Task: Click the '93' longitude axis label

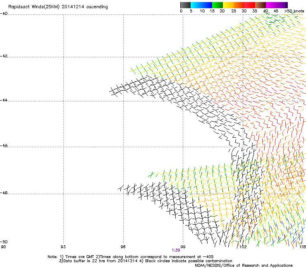Action: coord(63,247)
